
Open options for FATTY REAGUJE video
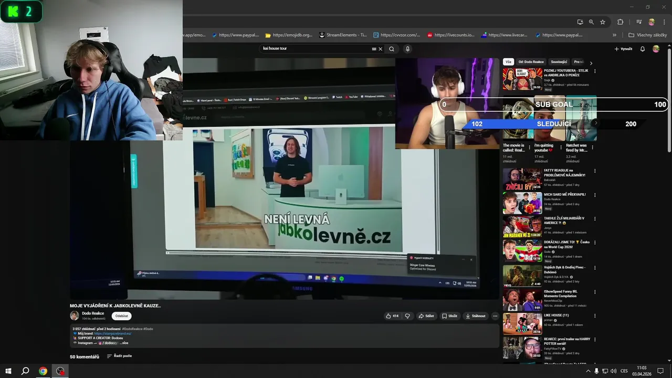point(594,171)
